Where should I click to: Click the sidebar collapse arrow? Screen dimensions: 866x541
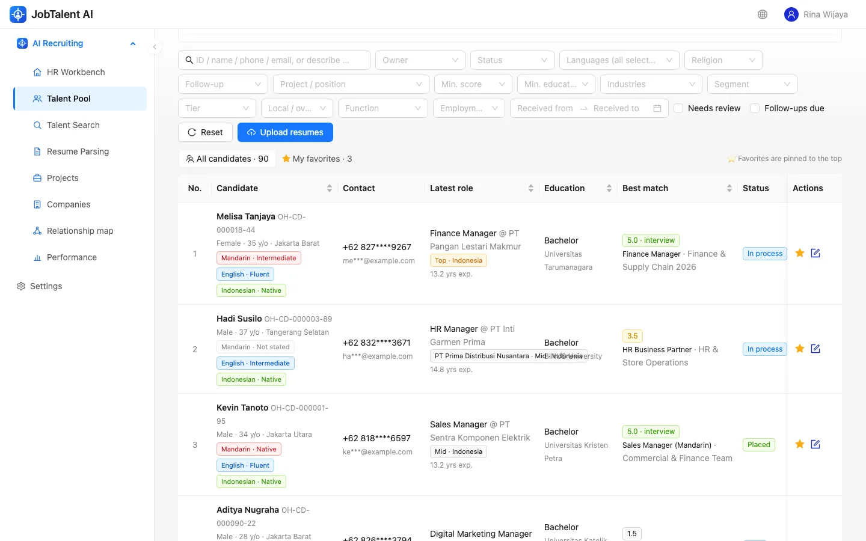pos(155,47)
